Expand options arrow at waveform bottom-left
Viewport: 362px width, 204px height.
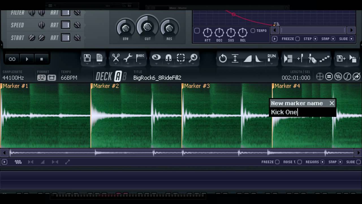coord(4,162)
